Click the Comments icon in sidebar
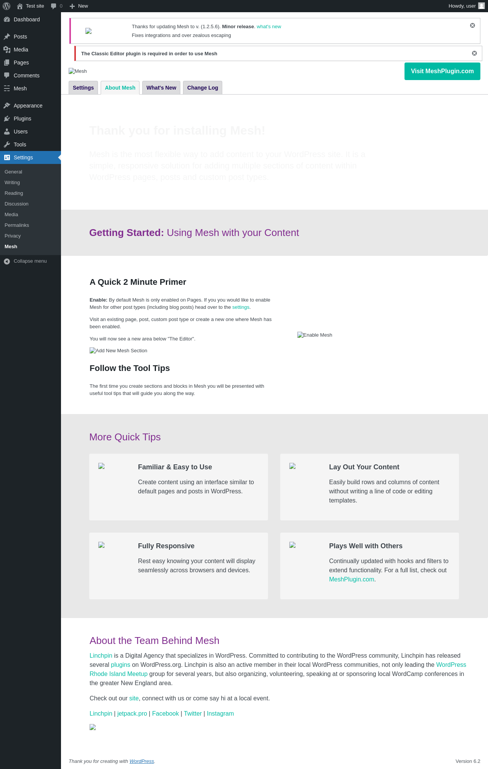This screenshot has width=488, height=769. [x=7, y=75]
